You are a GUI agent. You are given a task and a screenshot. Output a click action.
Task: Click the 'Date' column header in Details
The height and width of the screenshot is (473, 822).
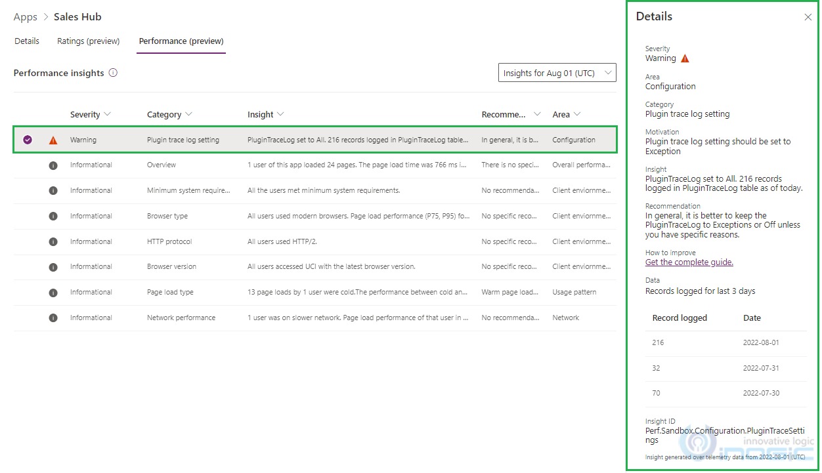[752, 318]
